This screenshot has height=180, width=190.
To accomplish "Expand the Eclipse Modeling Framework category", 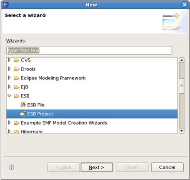I will (9, 78).
